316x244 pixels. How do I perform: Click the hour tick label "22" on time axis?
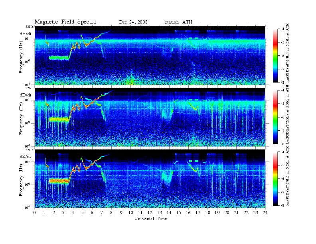[246, 213]
